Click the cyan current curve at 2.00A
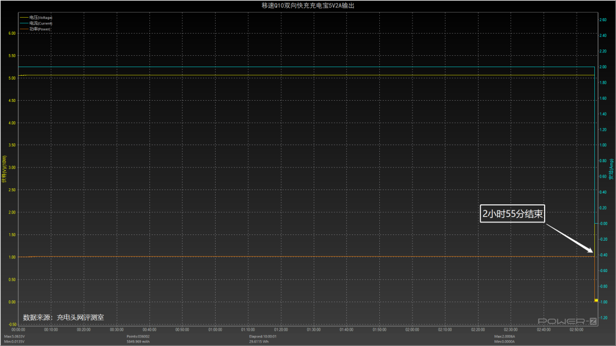Viewport: 616px width, 346px height. click(x=306, y=67)
